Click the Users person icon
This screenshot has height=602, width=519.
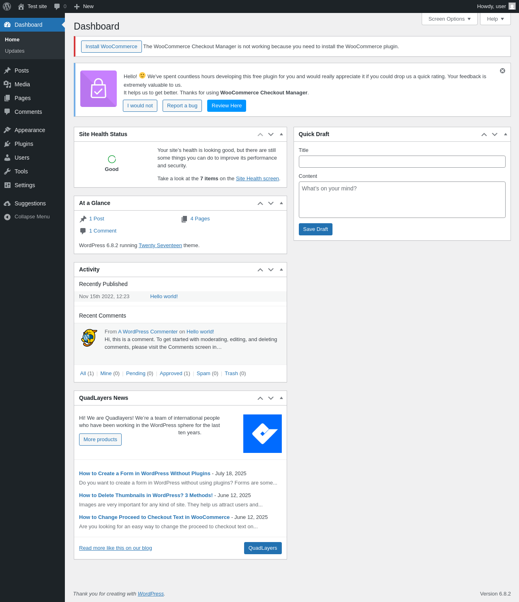coord(7,158)
